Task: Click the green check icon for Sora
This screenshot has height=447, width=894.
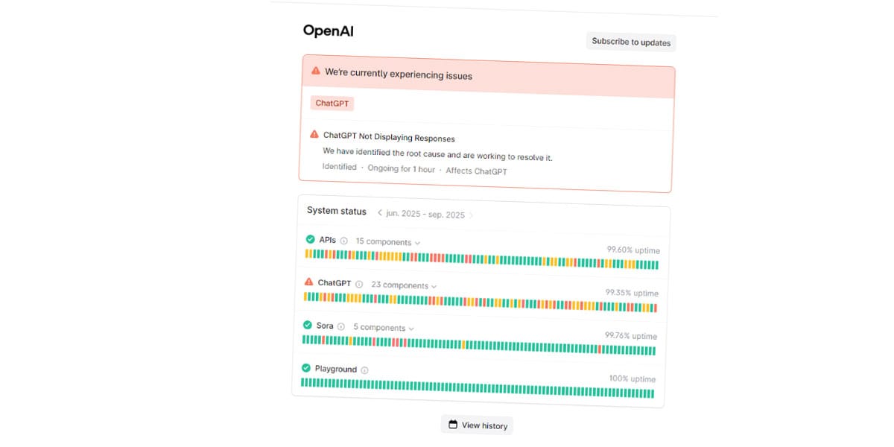Action: (308, 326)
